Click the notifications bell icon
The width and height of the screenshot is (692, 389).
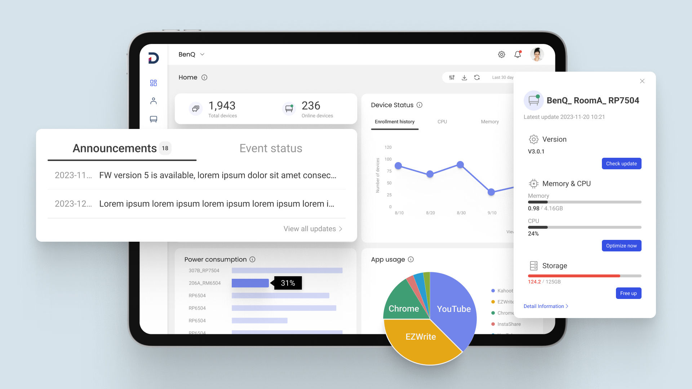pos(518,54)
